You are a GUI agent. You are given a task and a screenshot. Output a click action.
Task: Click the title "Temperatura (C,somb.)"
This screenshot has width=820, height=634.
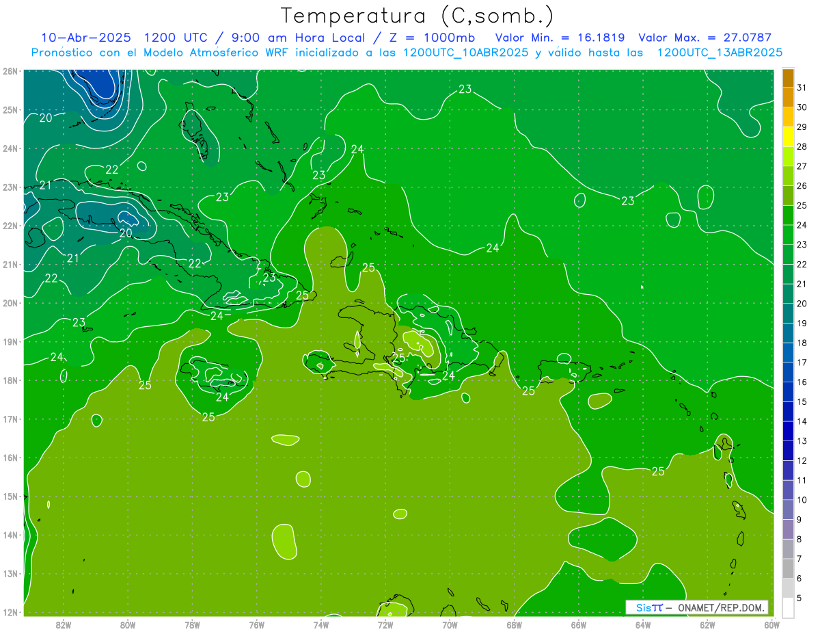[x=418, y=16]
